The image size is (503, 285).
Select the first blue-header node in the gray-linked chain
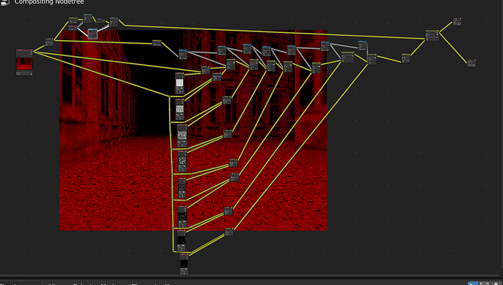[183, 54]
